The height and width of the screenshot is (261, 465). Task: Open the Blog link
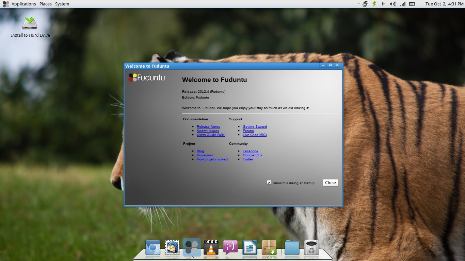click(x=200, y=151)
